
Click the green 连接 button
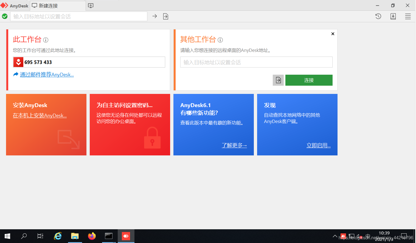click(x=309, y=80)
